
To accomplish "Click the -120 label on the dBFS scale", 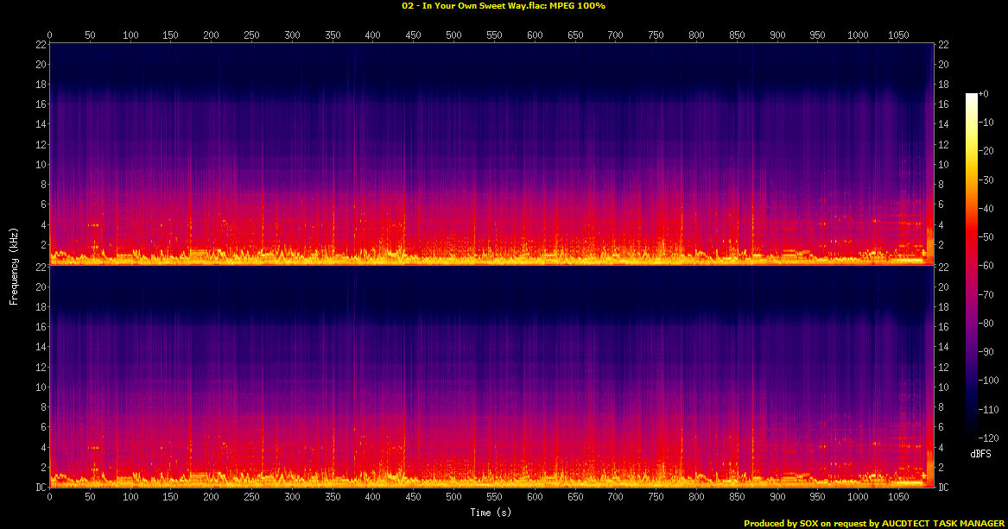I will tap(987, 438).
